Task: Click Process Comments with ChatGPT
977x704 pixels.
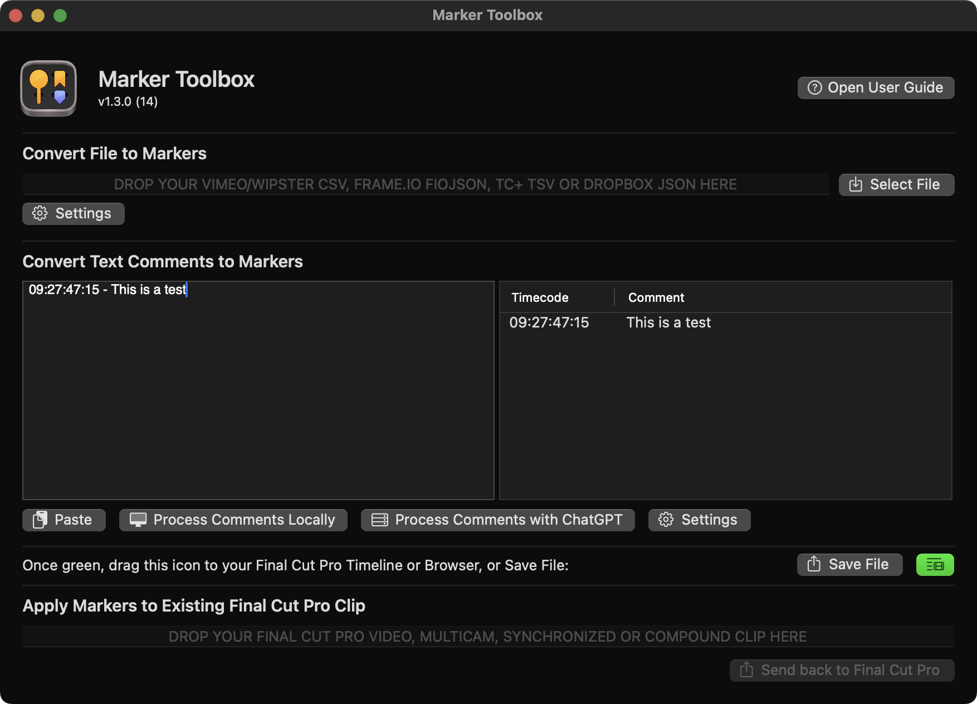Action: (x=497, y=520)
